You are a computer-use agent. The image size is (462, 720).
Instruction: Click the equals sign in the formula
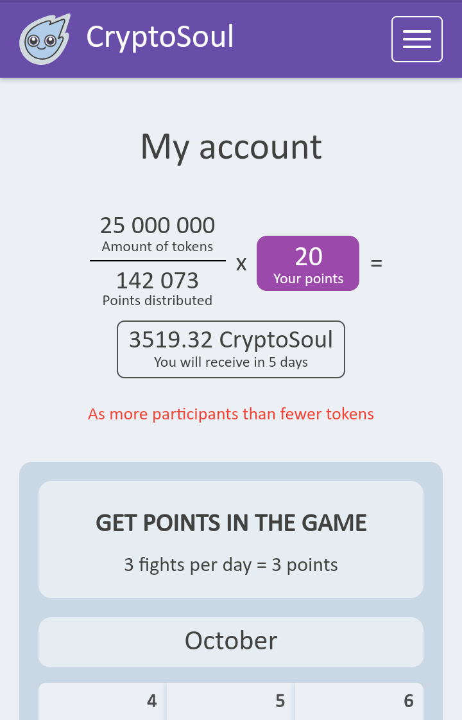pyautogui.click(x=377, y=263)
